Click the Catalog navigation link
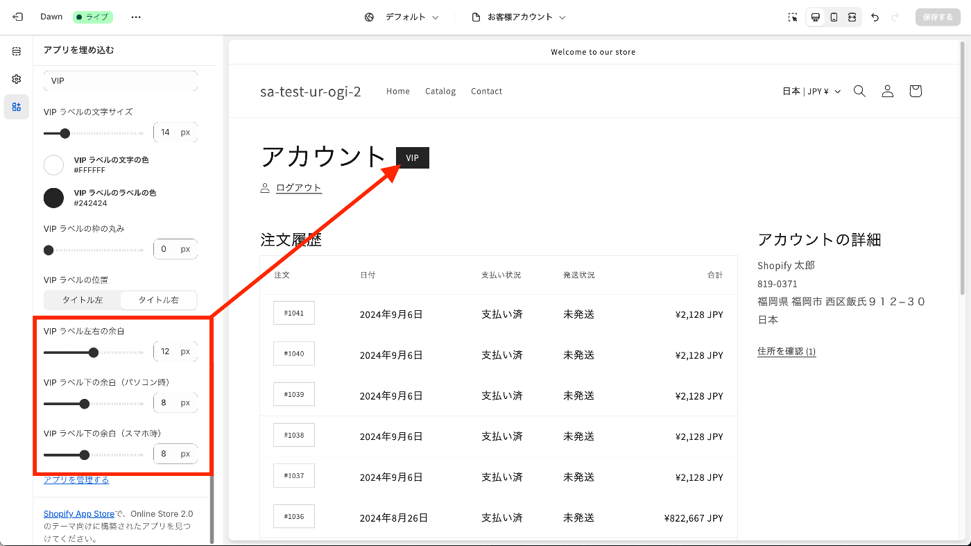The image size is (971, 546). pos(440,91)
